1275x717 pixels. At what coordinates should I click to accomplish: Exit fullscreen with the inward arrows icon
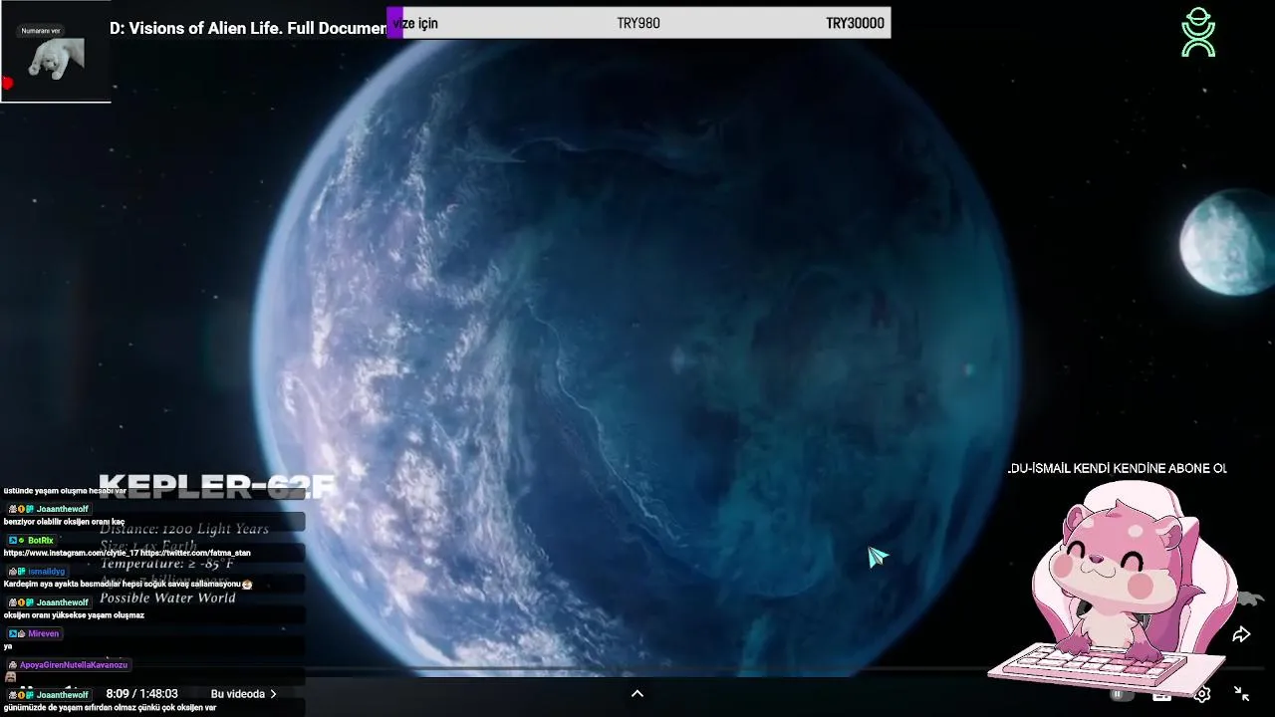tap(1242, 694)
